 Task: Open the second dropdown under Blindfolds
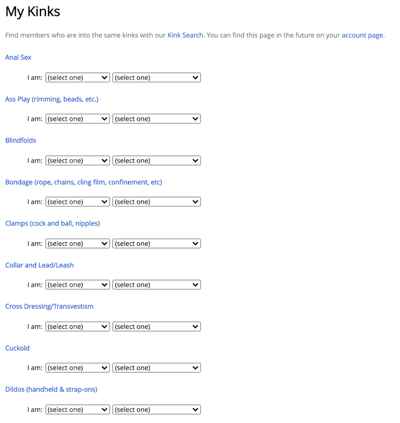[156, 161]
